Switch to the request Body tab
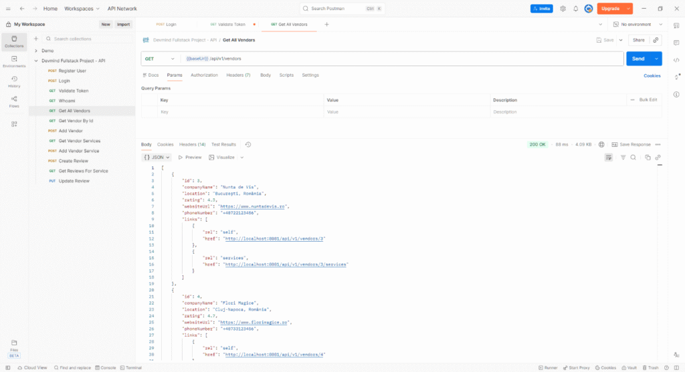The width and height of the screenshot is (685, 372). pos(266,75)
